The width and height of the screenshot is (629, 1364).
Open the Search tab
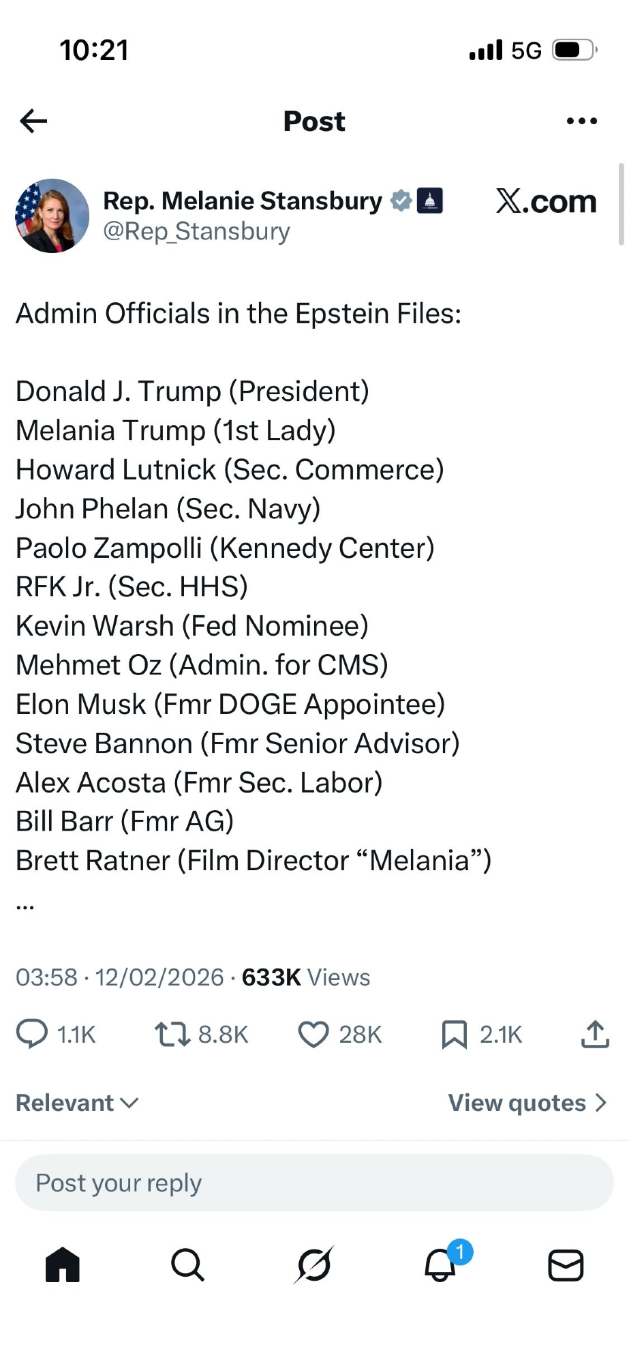pos(188,1265)
